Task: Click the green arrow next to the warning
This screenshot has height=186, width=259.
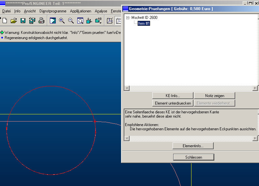Action: pos(2,33)
